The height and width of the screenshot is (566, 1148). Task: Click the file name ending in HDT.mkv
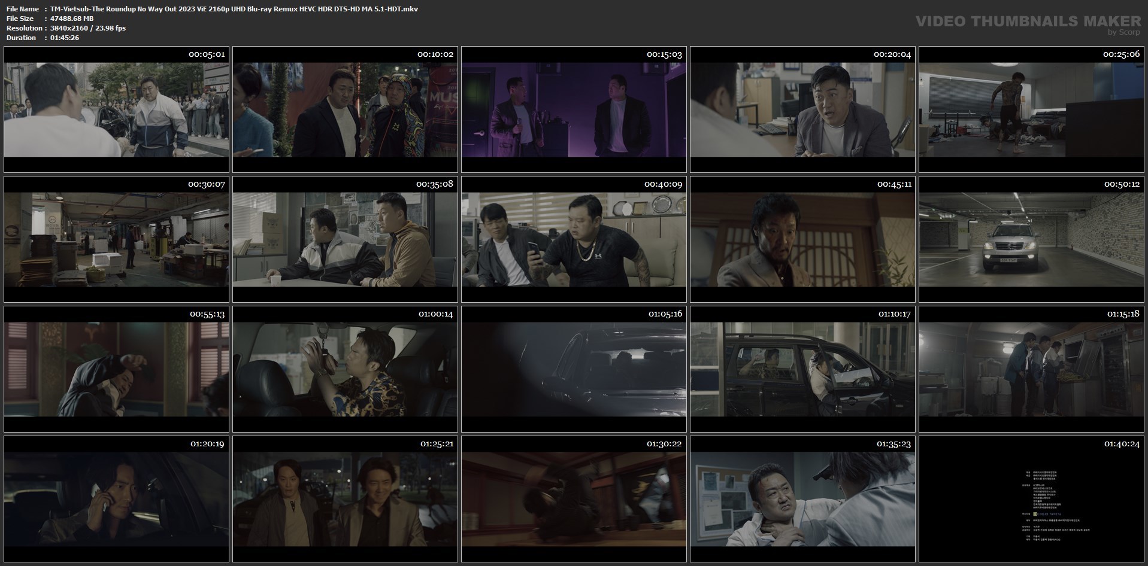pos(234,9)
